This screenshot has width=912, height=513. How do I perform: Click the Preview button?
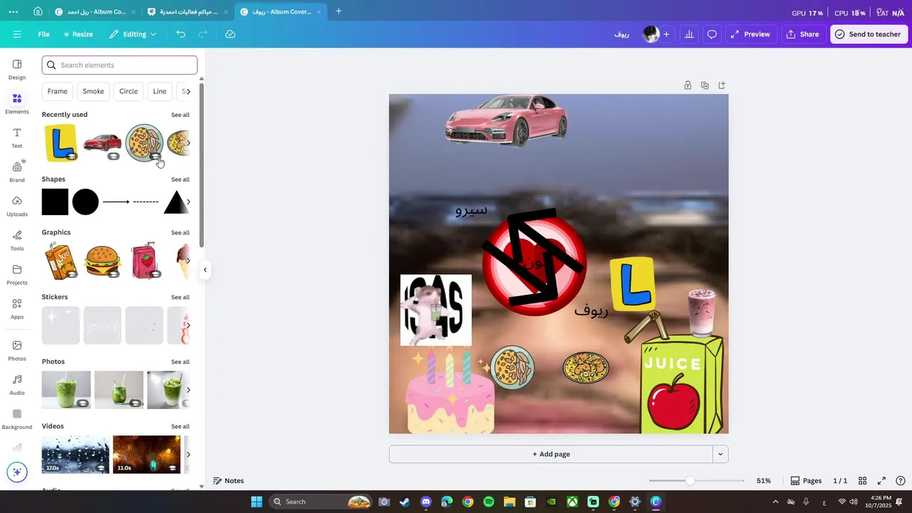click(x=750, y=34)
